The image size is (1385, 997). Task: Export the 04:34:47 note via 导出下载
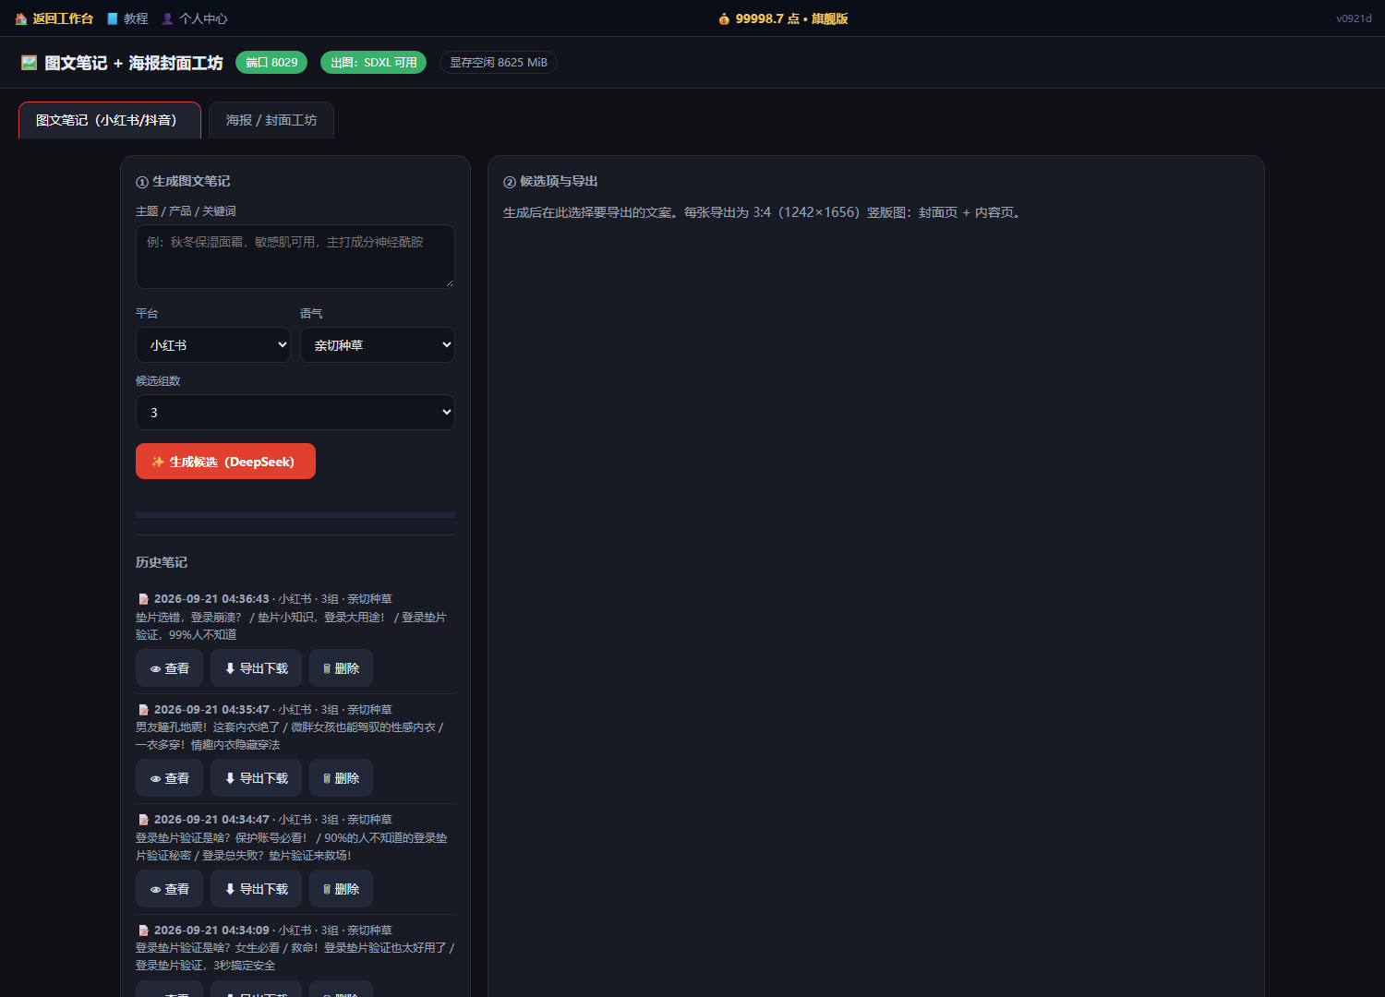click(256, 889)
